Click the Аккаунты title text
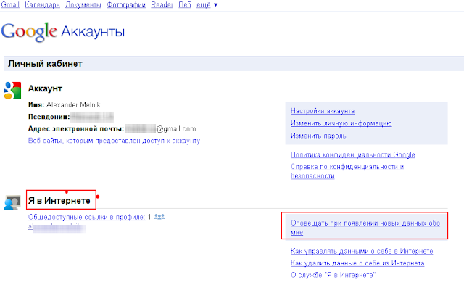464x285 pixels. pyautogui.click(x=93, y=31)
